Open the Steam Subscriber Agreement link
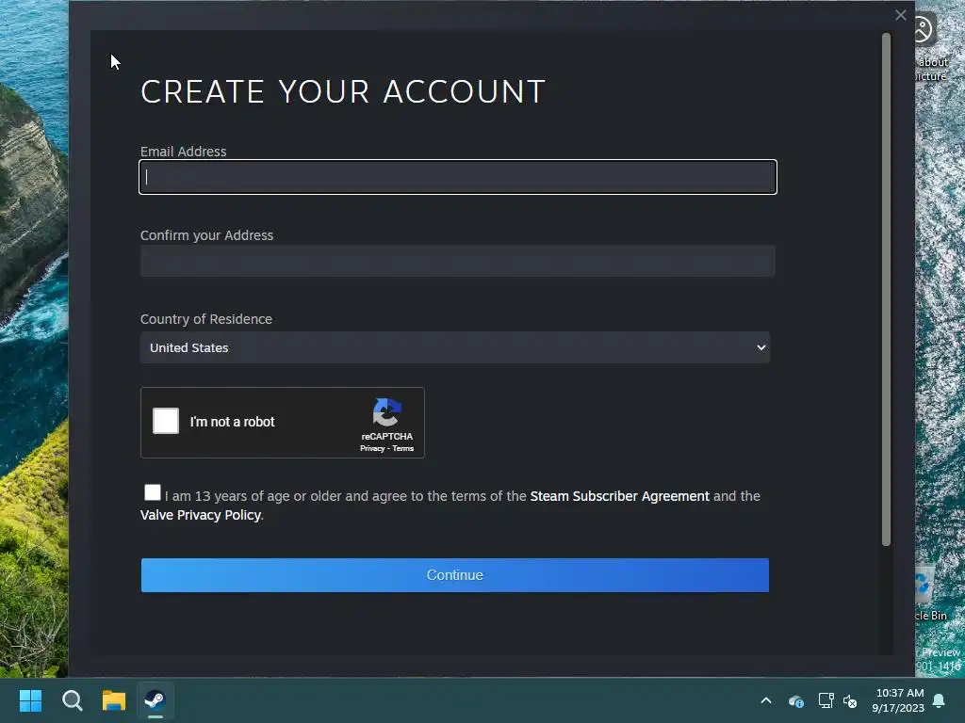Screen dimensions: 965x723 coord(620,496)
